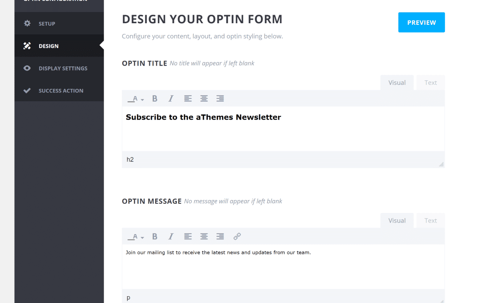Switch Optin Title editor to Text tab

[x=430, y=83]
